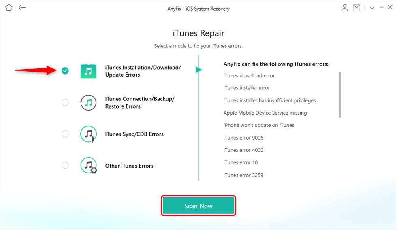Click Other iTunes Errors label
The image size is (397, 230).
[129, 166]
